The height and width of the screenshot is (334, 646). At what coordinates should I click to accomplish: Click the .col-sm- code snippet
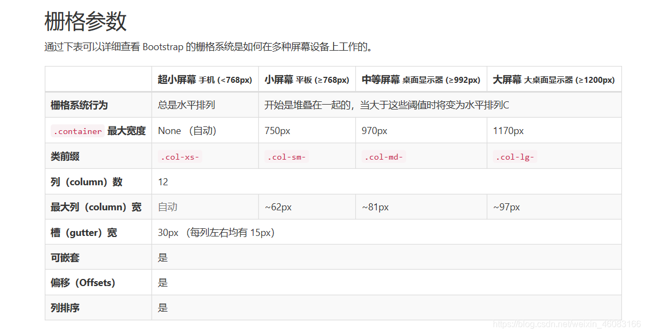(287, 157)
